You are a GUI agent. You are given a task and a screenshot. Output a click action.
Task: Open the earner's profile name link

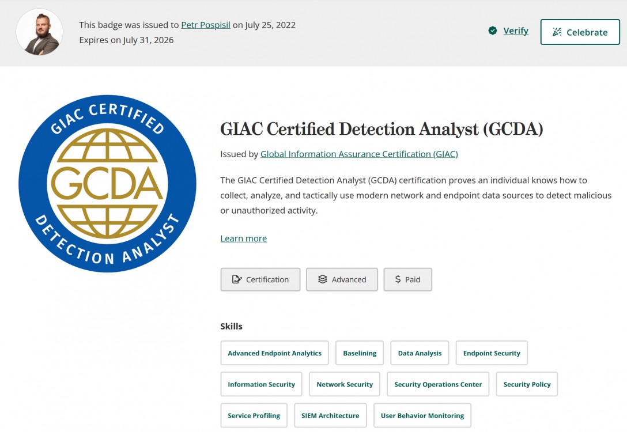(x=205, y=25)
